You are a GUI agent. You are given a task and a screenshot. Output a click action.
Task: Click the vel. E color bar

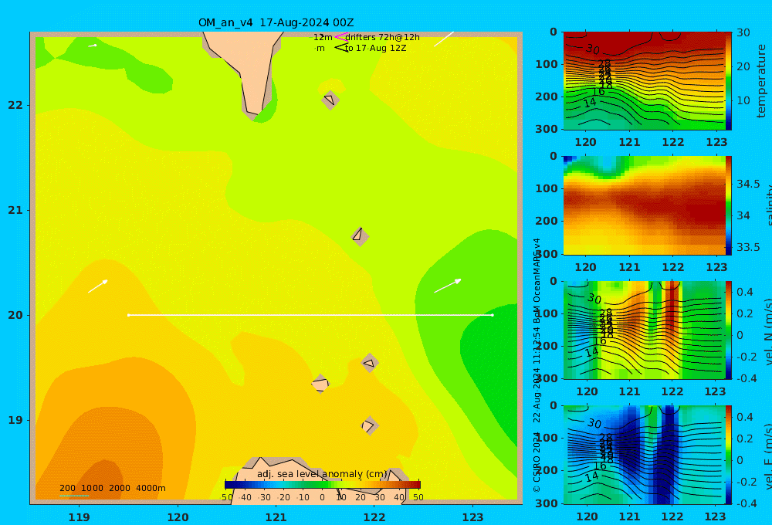729,455
